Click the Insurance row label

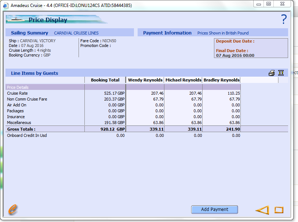click(x=16, y=117)
